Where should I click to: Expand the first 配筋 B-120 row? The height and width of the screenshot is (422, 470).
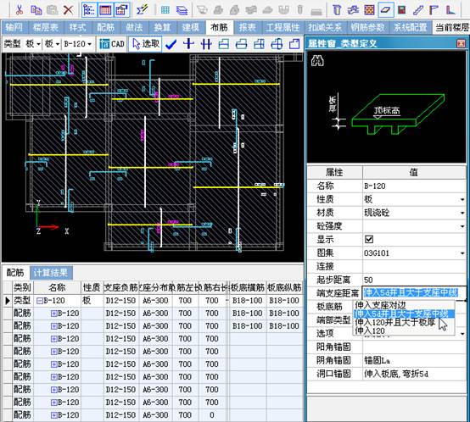click(x=54, y=314)
